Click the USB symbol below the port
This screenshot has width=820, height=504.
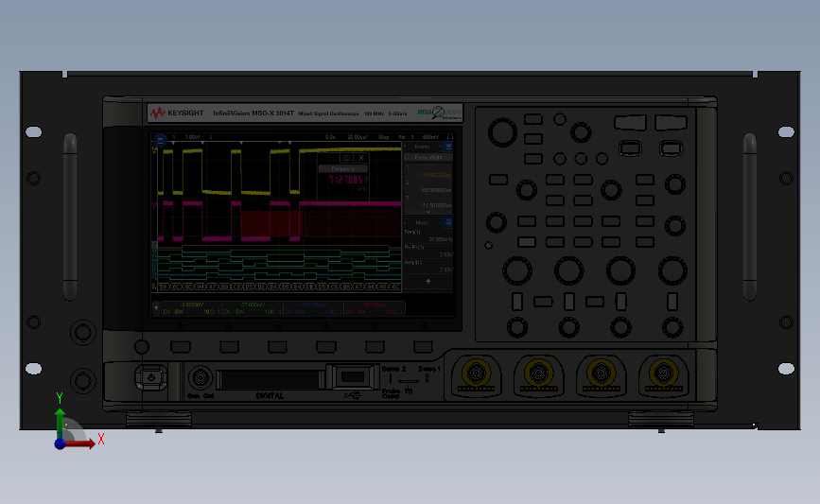353,396
